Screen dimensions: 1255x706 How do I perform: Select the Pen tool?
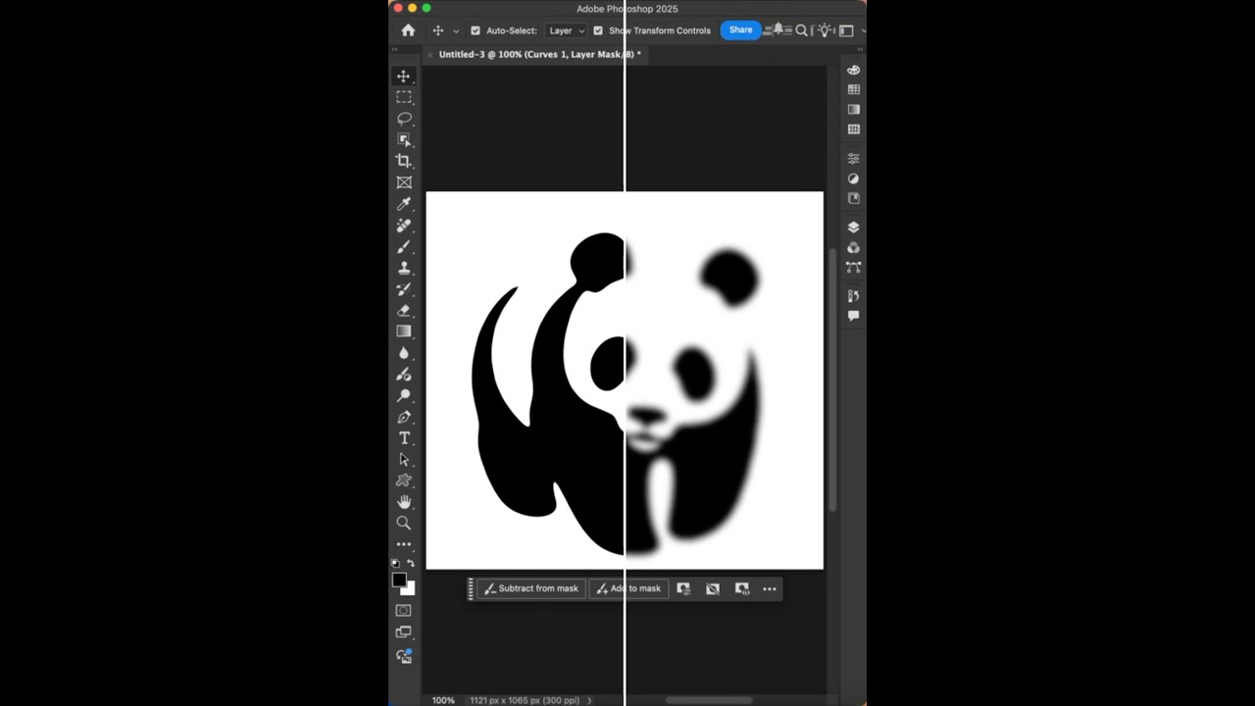click(403, 417)
